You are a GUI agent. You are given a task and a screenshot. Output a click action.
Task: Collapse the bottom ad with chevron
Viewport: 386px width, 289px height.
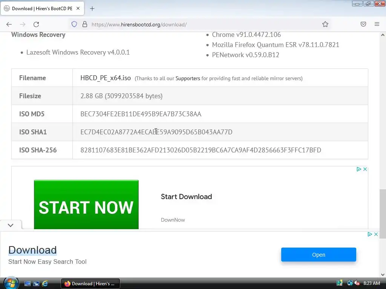(x=11, y=225)
